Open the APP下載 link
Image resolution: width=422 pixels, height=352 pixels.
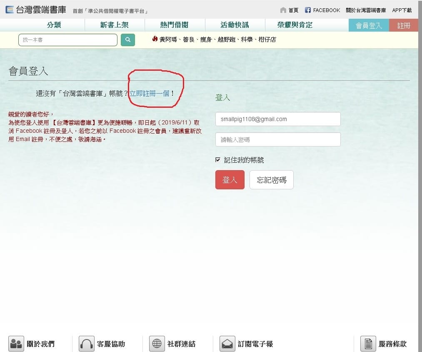(402, 10)
